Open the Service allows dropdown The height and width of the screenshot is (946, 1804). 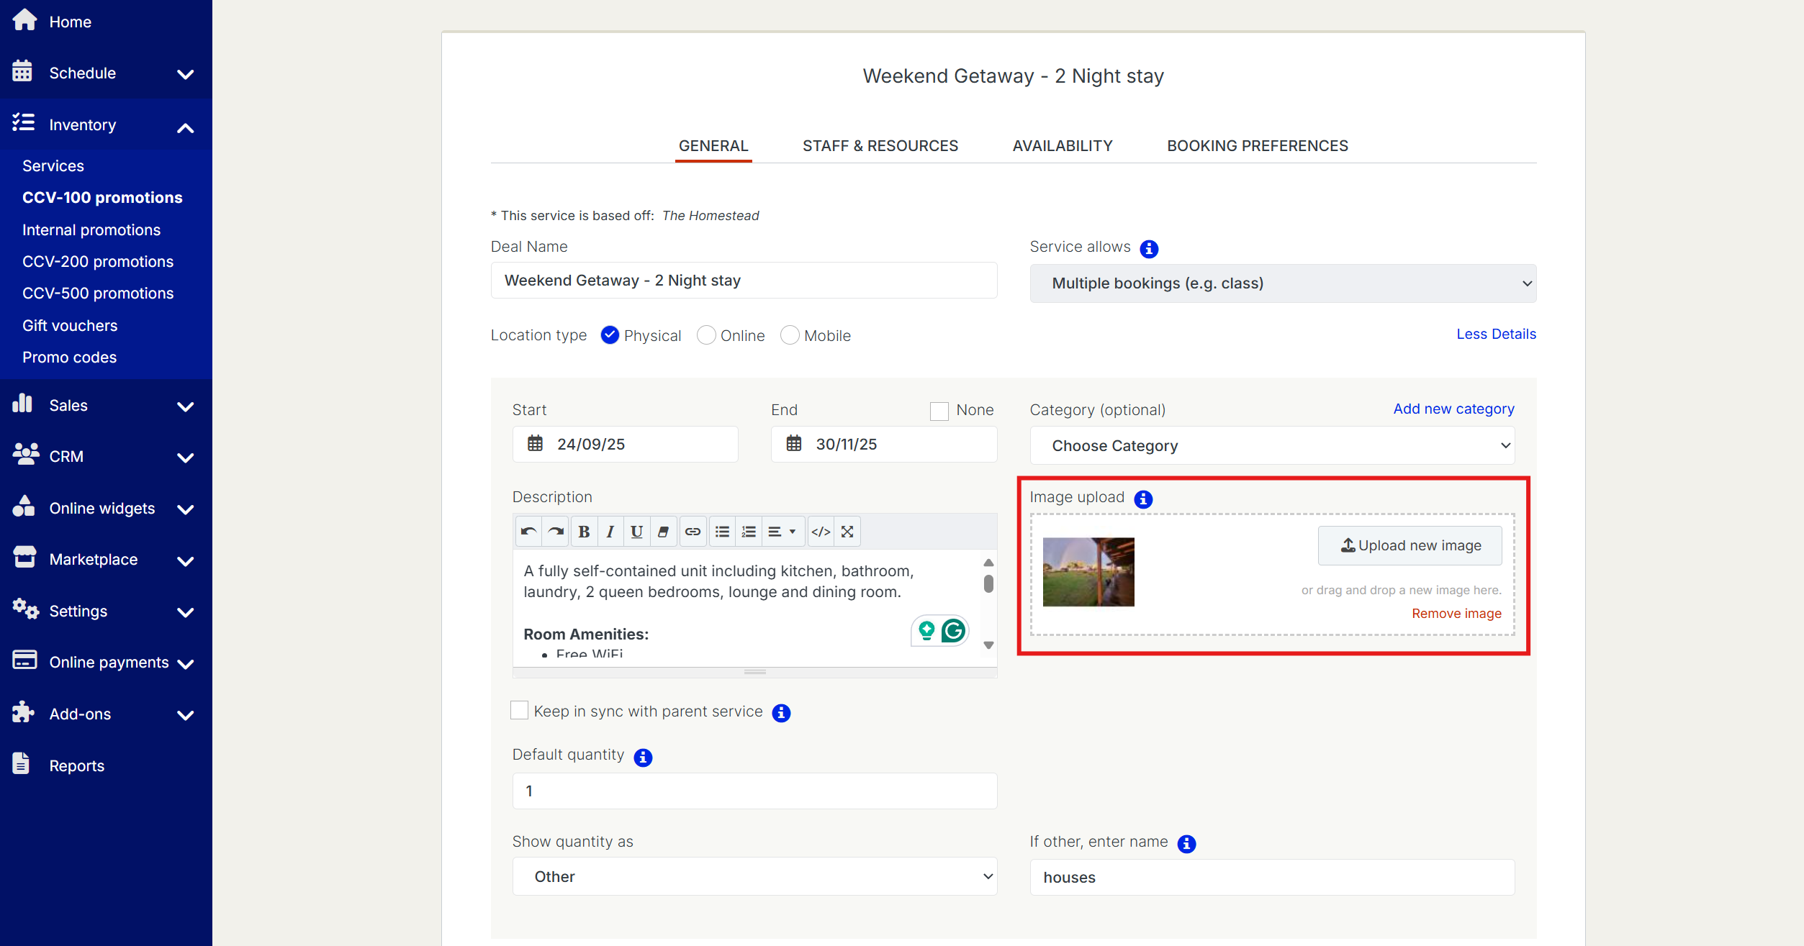click(x=1283, y=283)
